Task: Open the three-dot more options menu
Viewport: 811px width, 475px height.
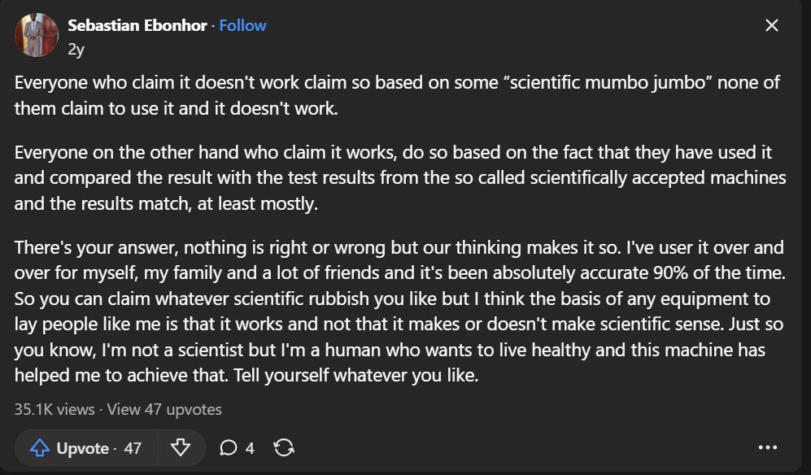Action: 767,448
